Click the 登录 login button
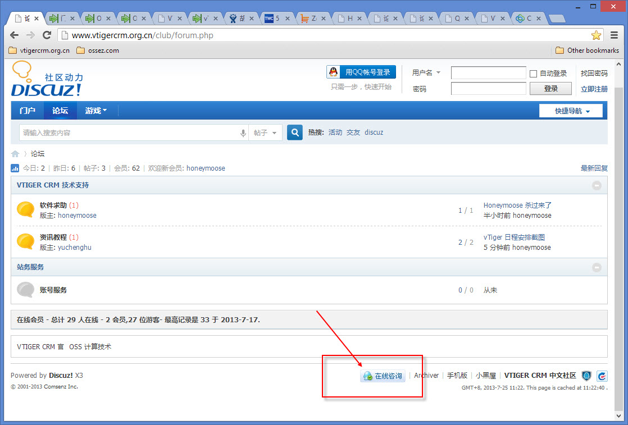Screen dimensions: 628x425 point(550,89)
